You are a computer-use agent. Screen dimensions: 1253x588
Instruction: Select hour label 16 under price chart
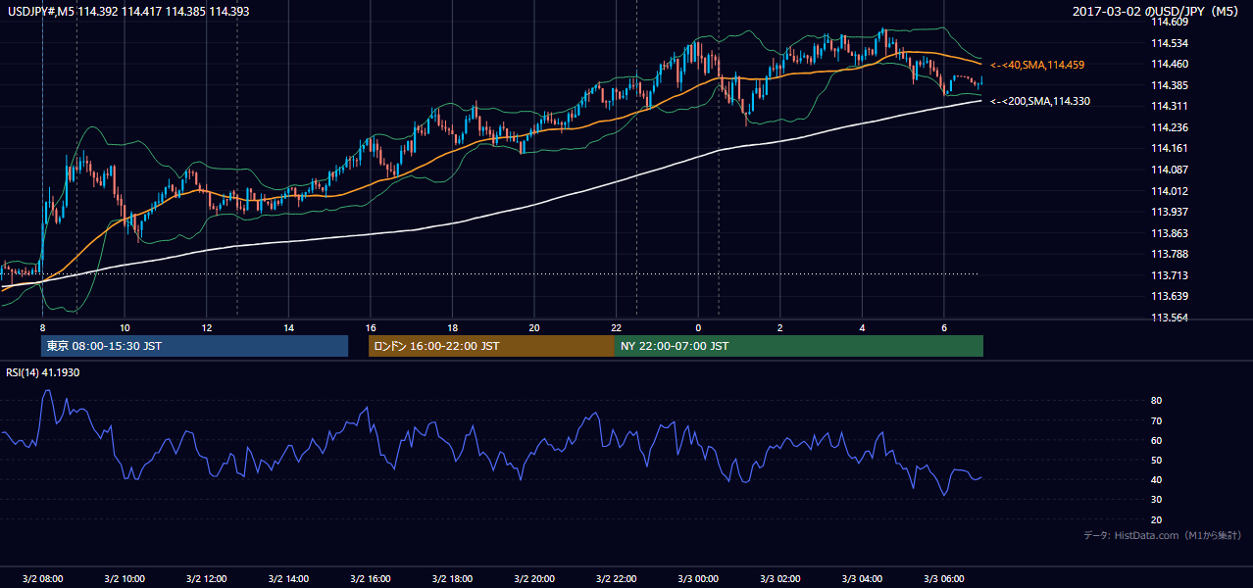coord(370,327)
